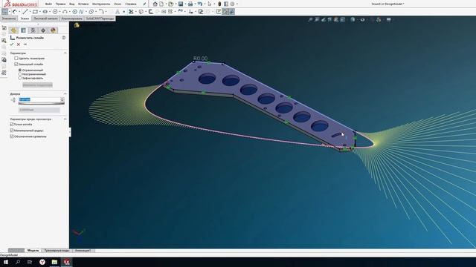Image resolution: width=476 pixels, height=267 pixels.
Task: Select the Rectangle sketch tool
Action: point(35,12)
